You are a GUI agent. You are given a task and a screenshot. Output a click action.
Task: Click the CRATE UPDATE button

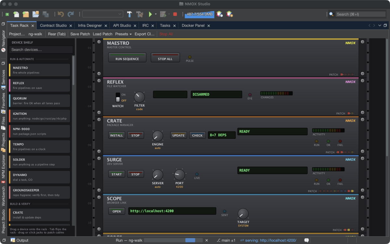pyautogui.click(x=178, y=135)
